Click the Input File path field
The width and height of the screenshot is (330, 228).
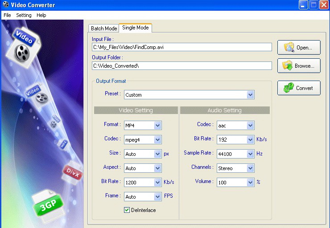(x=182, y=47)
